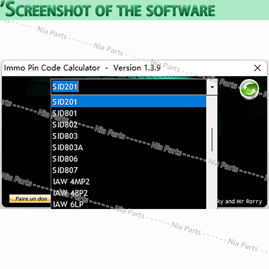This screenshot has width=269, height=269.
Task: Select the SID803A entry
Action: point(129,147)
